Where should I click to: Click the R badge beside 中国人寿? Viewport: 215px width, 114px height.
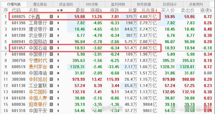click(x=51, y=98)
